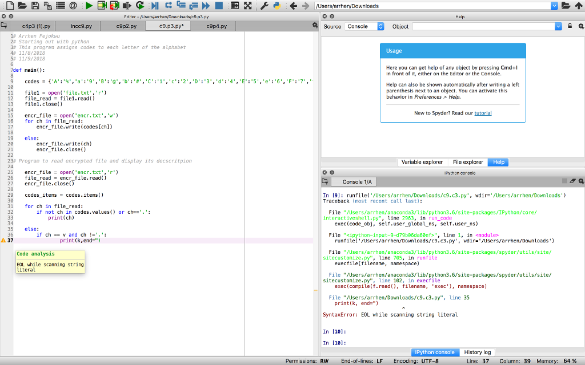Open the IPython console options gear menu
Viewport: 585px width, 365px height.
(581, 180)
